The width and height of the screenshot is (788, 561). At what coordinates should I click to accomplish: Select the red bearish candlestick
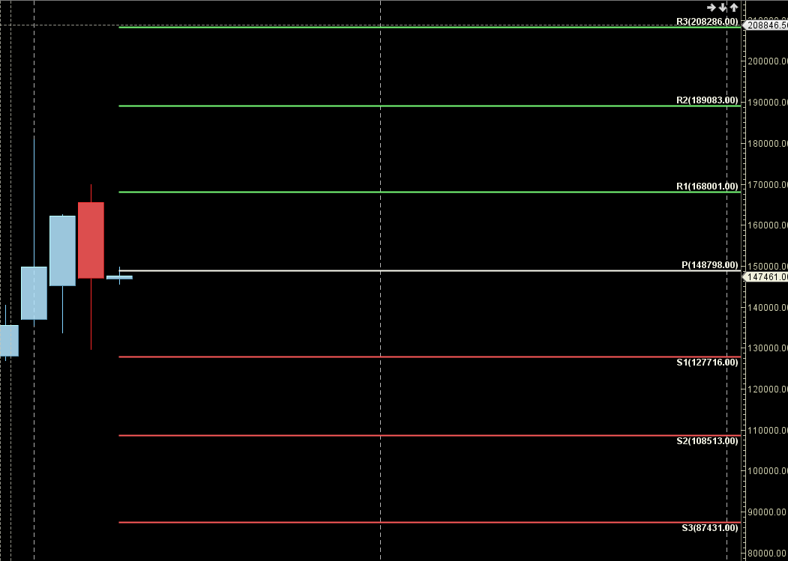(91, 240)
